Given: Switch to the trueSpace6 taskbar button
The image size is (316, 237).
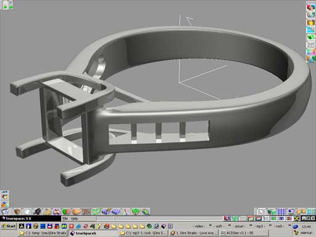Looking at the screenshot, I should [x=93, y=233].
